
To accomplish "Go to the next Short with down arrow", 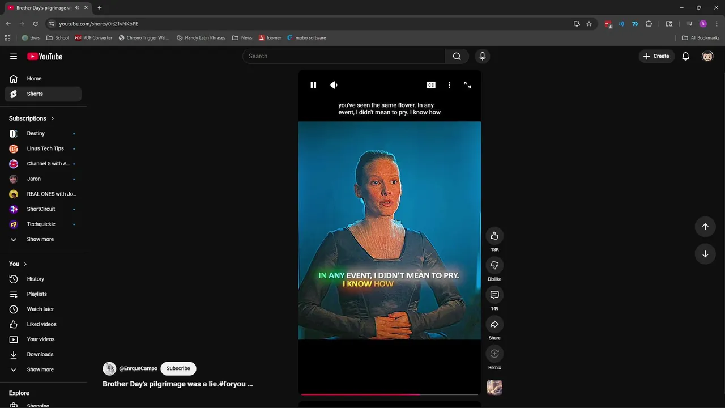I will tap(705, 254).
